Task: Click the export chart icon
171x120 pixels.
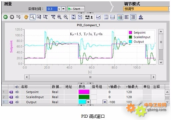Action: coord(141,17)
